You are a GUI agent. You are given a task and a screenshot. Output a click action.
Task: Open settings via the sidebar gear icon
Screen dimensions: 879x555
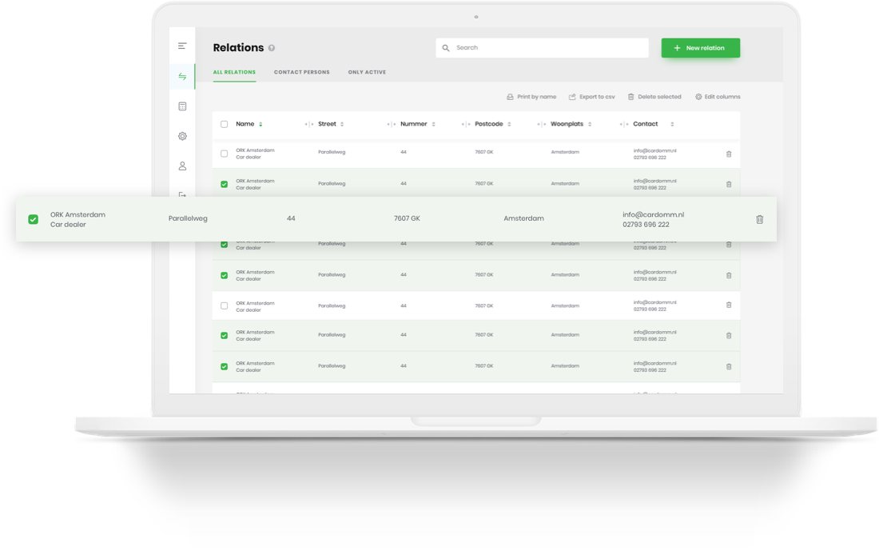tap(182, 137)
